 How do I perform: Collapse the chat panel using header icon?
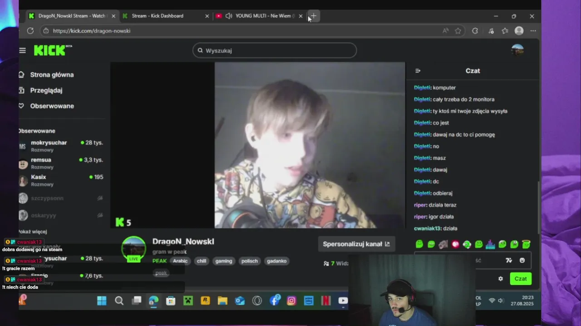[x=418, y=71]
